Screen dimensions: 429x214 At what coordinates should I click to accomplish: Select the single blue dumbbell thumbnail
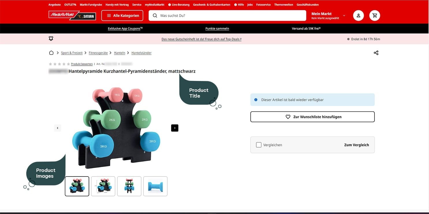click(x=155, y=186)
